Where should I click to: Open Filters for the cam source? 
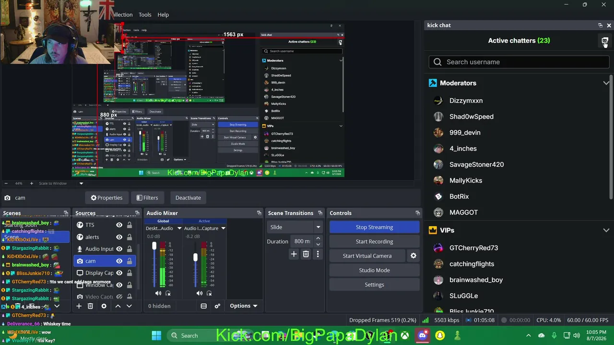tap(147, 198)
